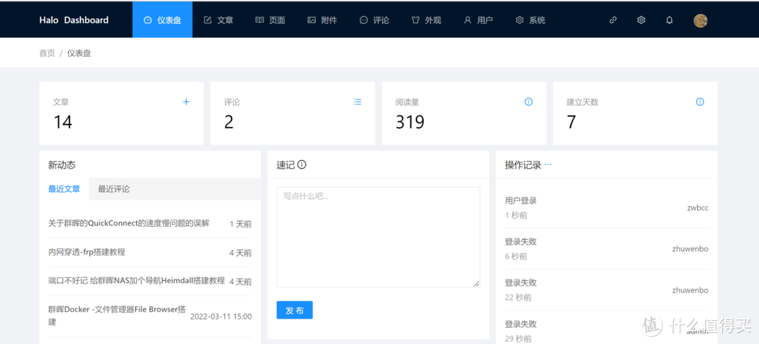This screenshot has height=344, width=759.
Task: Open the 页面 menu in navigation
Action: tap(270, 20)
